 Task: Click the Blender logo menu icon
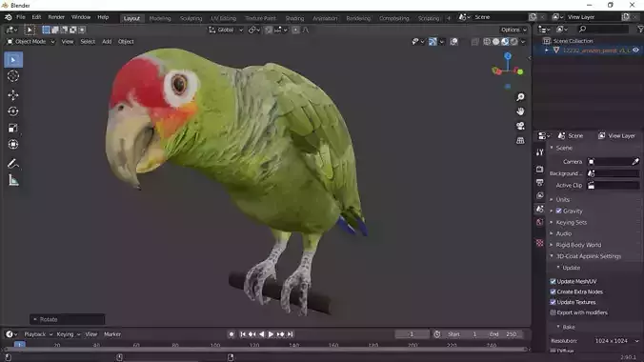(9, 17)
